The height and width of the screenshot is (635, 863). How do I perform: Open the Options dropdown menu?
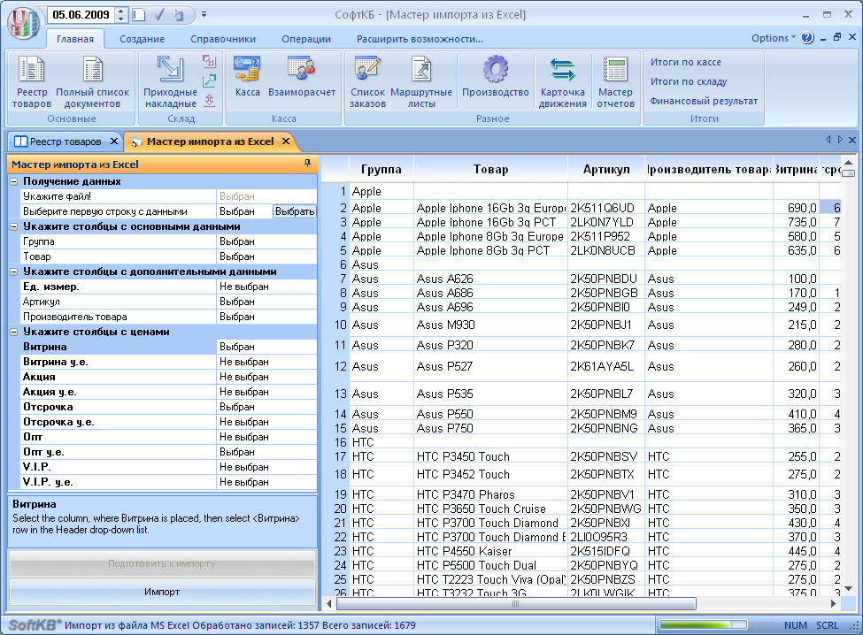pyautogui.click(x=774, y=38)
